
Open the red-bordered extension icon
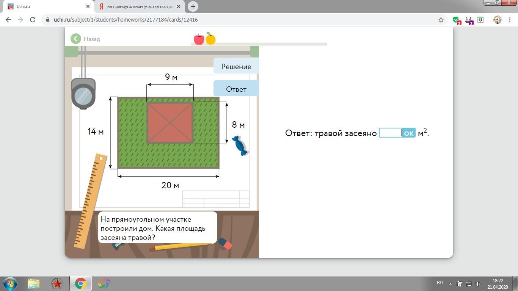(480, 20)
